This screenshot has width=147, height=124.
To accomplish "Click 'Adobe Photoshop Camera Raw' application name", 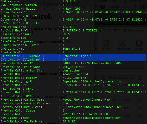I will [86, 100].
